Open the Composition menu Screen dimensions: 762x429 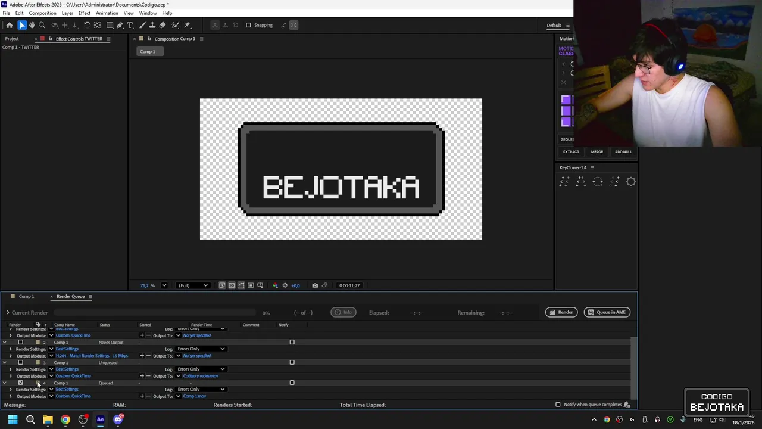(42, 13)
